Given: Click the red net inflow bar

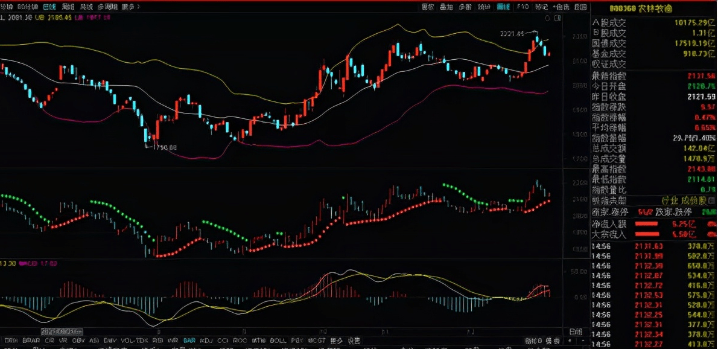Looking at the screenshot, I should point(646,223).
